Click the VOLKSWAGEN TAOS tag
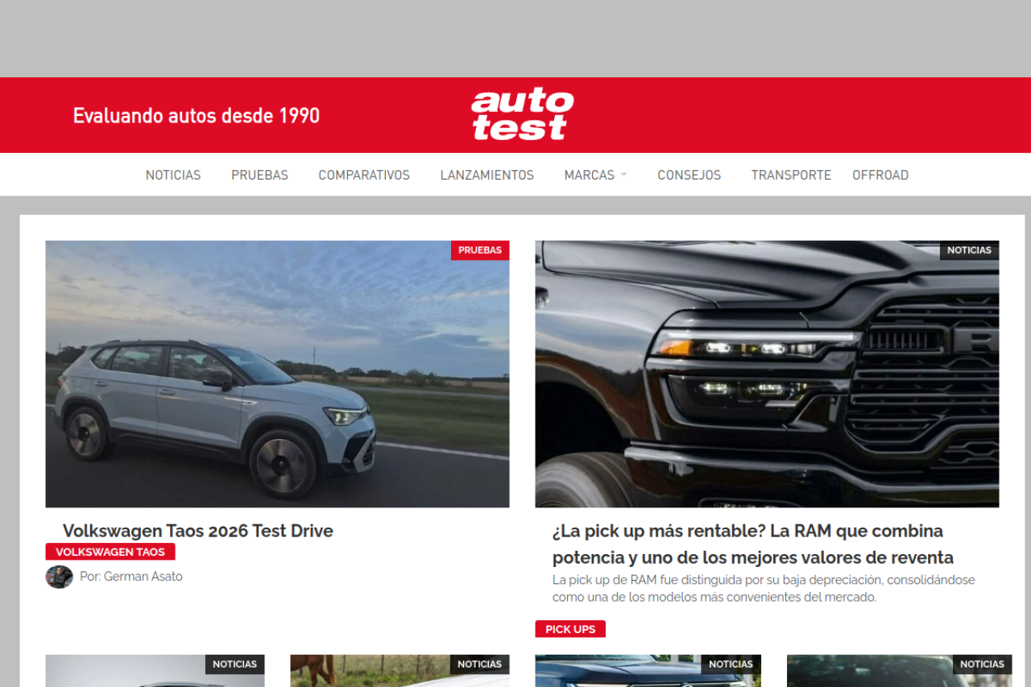1031x687 pixels. pos(110,552)
